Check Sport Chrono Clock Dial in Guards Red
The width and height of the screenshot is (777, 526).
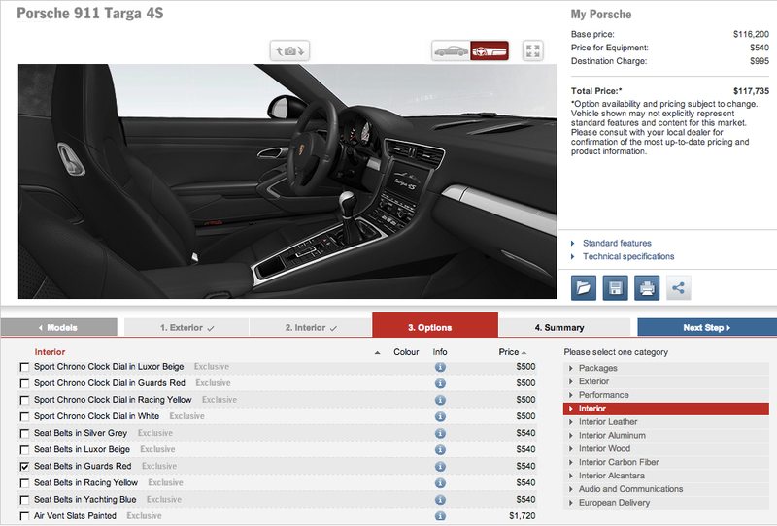click(24, 383)
